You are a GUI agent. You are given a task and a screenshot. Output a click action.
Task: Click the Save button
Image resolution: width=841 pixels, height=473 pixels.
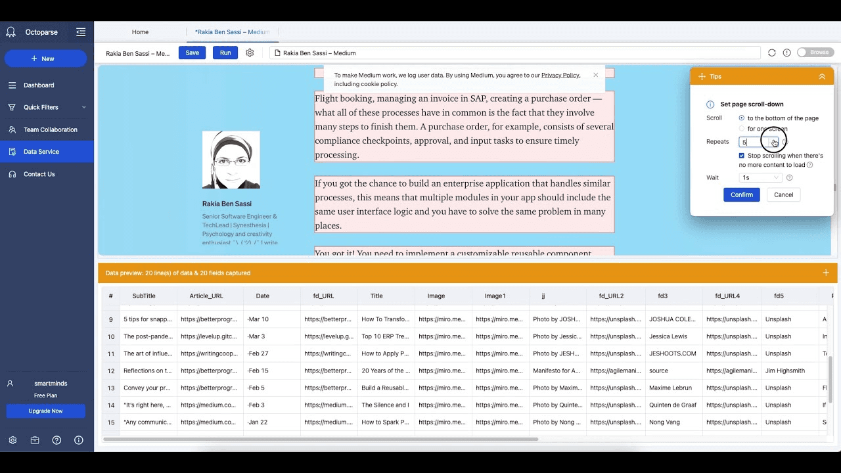(x=192, y=53)
